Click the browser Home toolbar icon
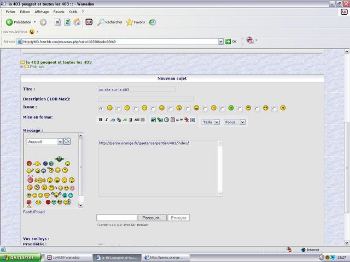The width and height of the screenshot is (350, 262). point(77,22)
